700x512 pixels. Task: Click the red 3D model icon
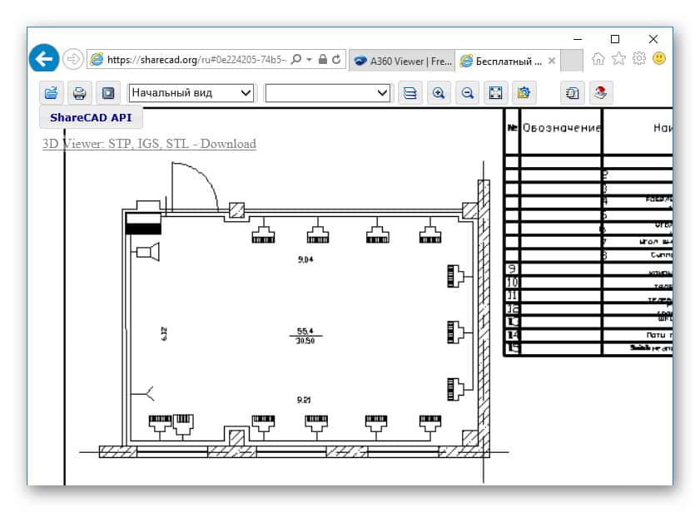click(x=601, y=93)
